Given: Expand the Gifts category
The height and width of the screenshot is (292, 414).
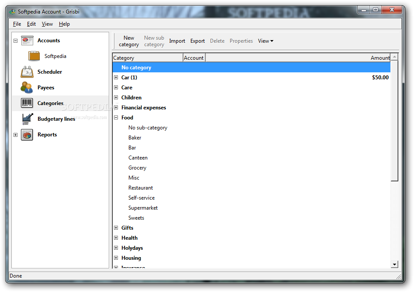Looking at the screenshot, I should (116, 227).
